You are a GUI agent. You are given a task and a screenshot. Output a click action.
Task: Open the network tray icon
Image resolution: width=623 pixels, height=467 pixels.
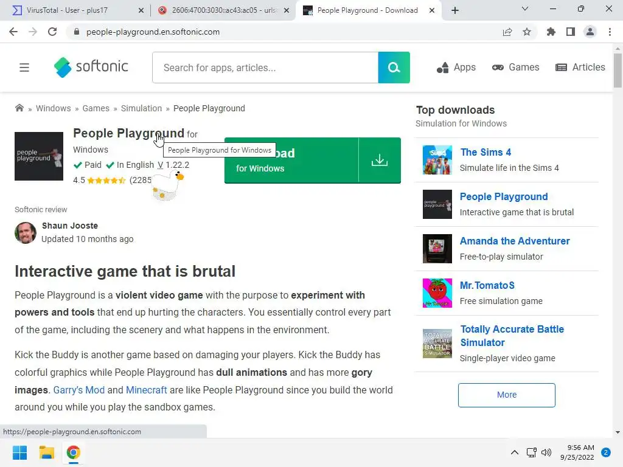tap(531, 452)
